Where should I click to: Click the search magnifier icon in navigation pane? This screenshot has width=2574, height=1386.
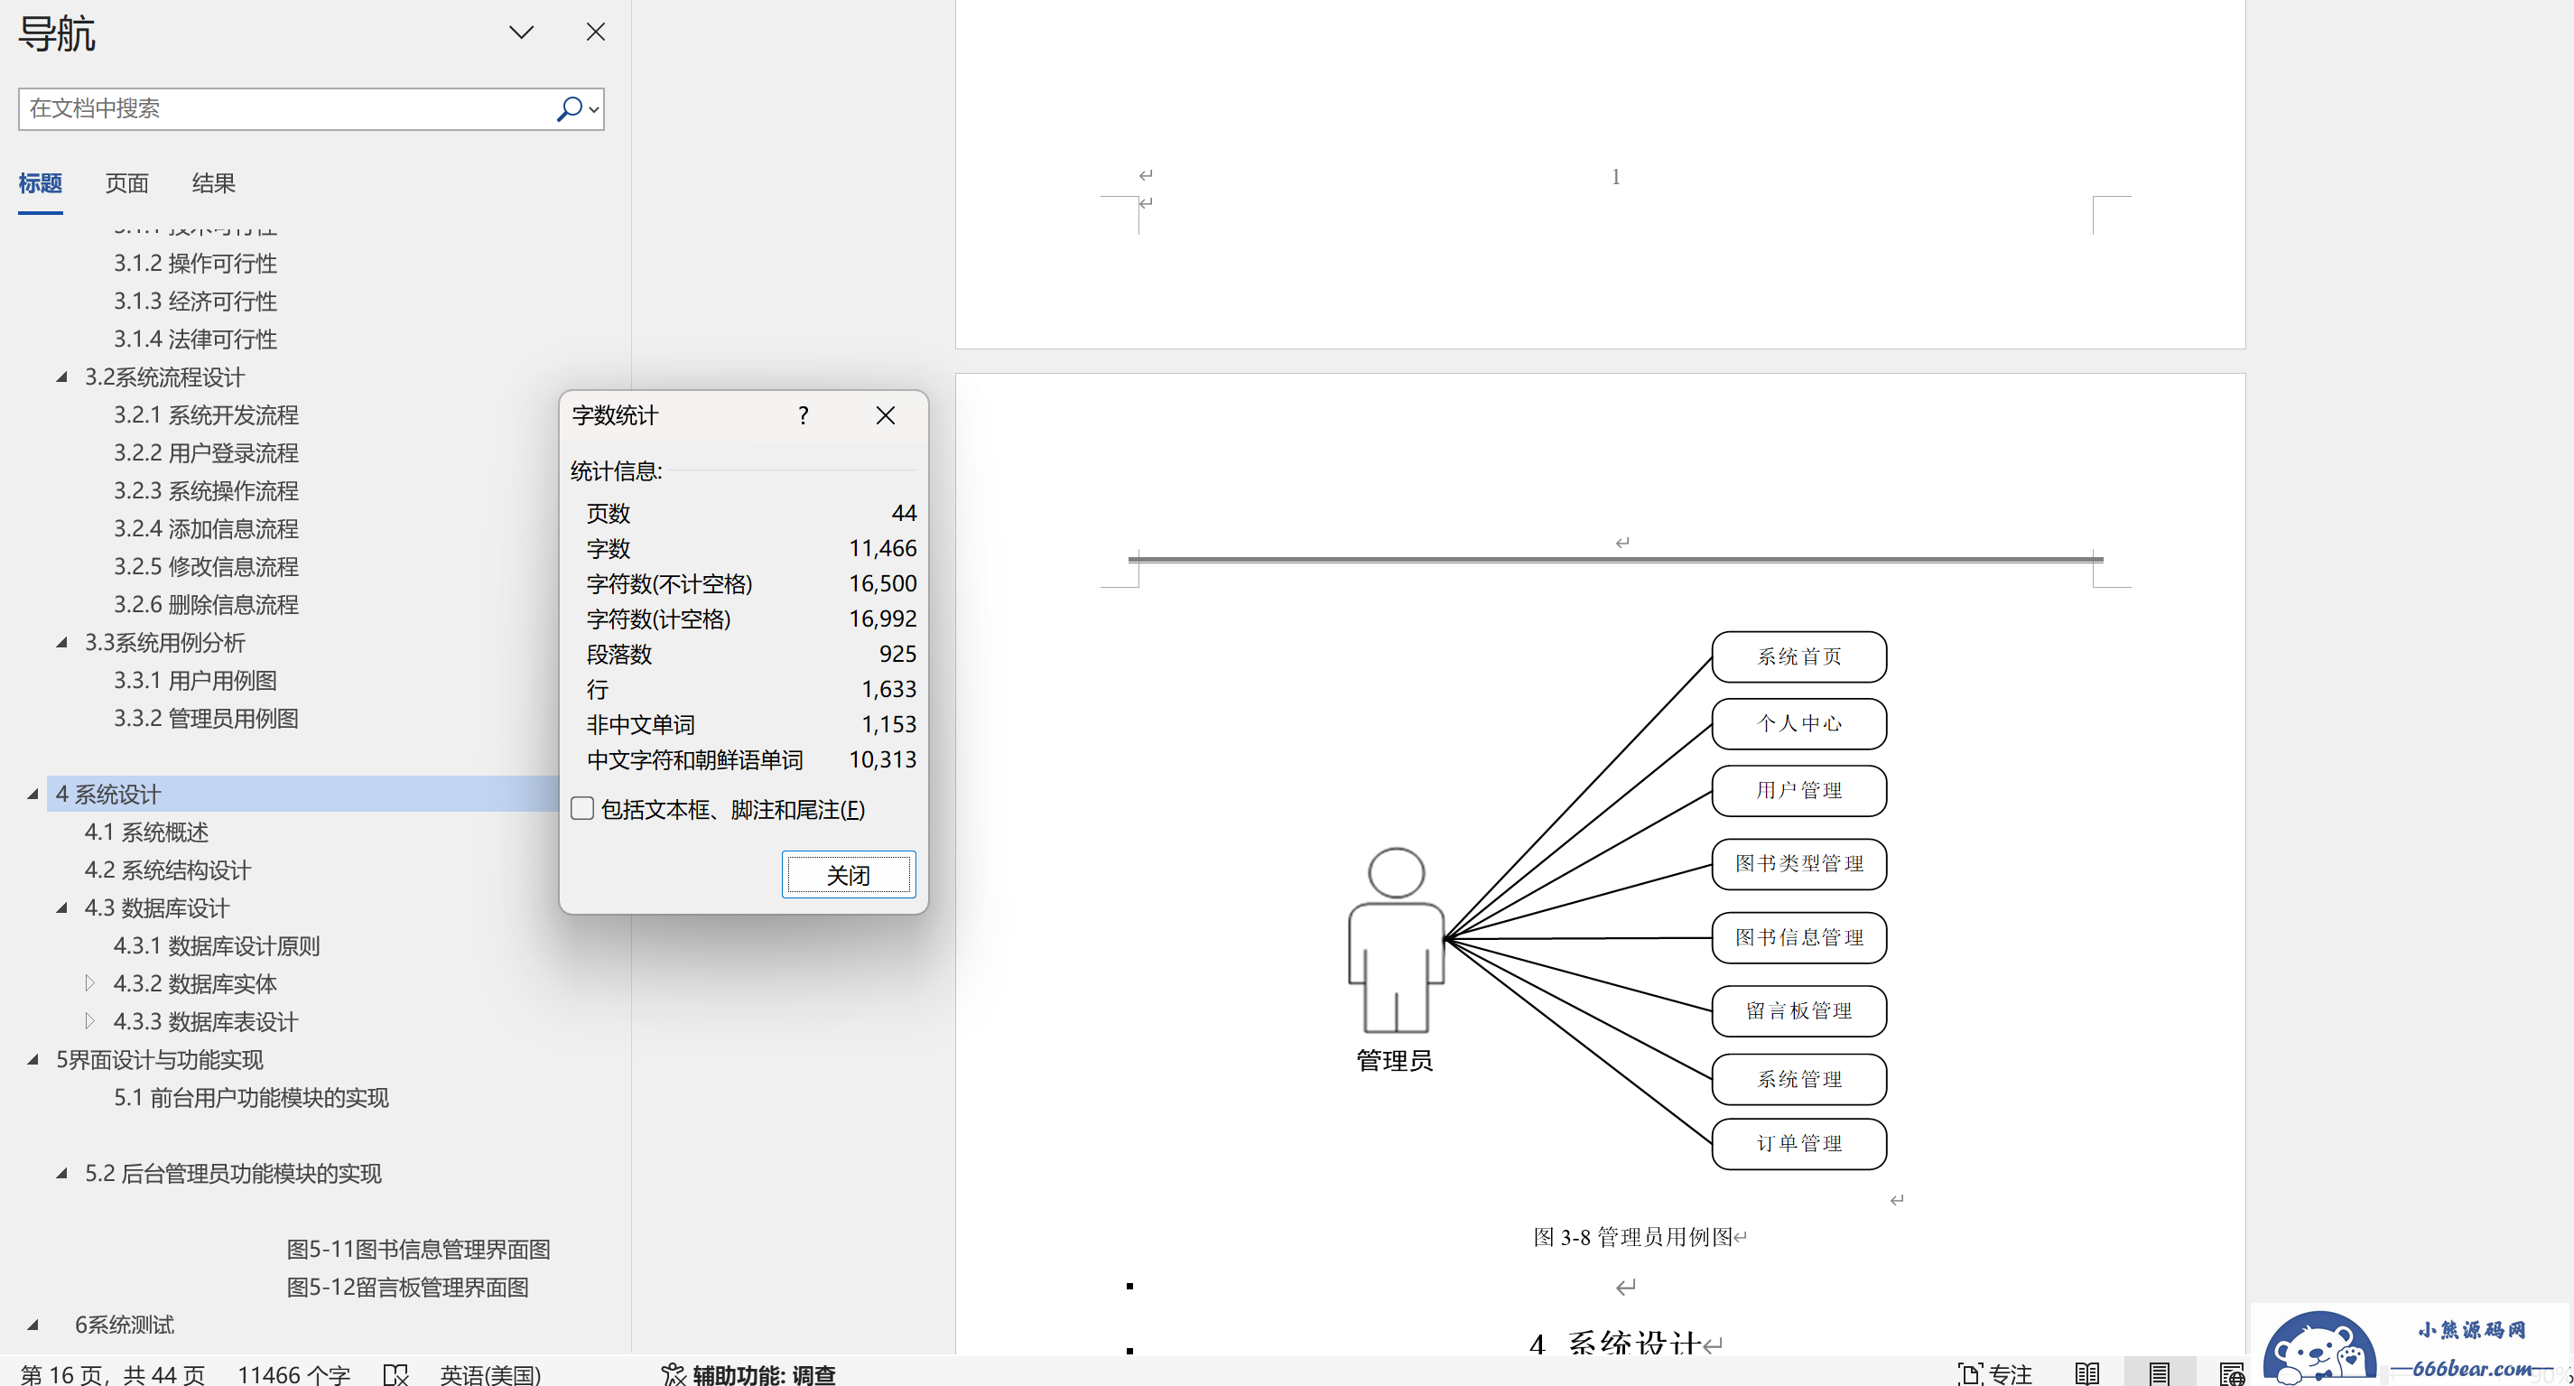(x=570, y=109)
